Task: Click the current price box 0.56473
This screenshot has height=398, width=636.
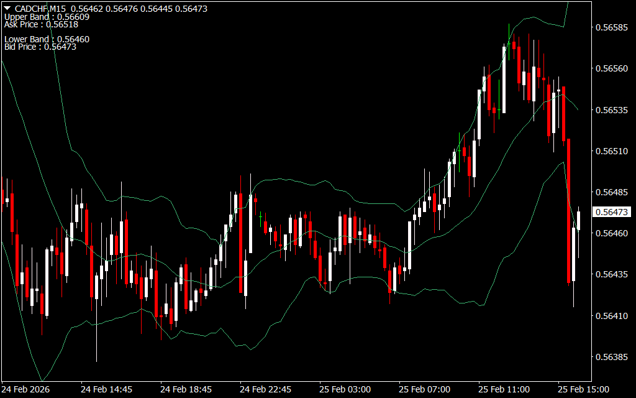Action: [612, 212]
